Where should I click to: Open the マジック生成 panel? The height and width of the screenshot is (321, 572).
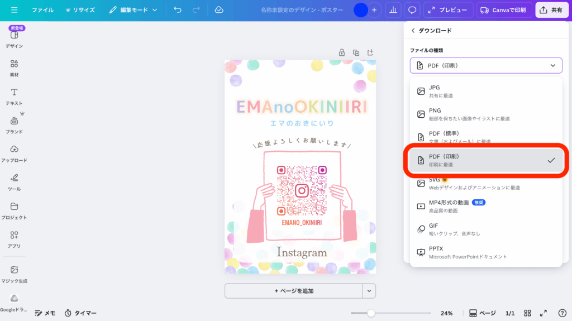[14, 274]
